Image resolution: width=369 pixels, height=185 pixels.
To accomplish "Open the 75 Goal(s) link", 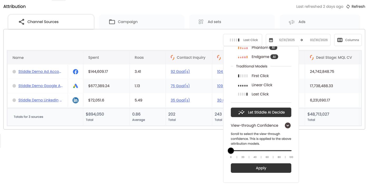I will pos(180,86).
